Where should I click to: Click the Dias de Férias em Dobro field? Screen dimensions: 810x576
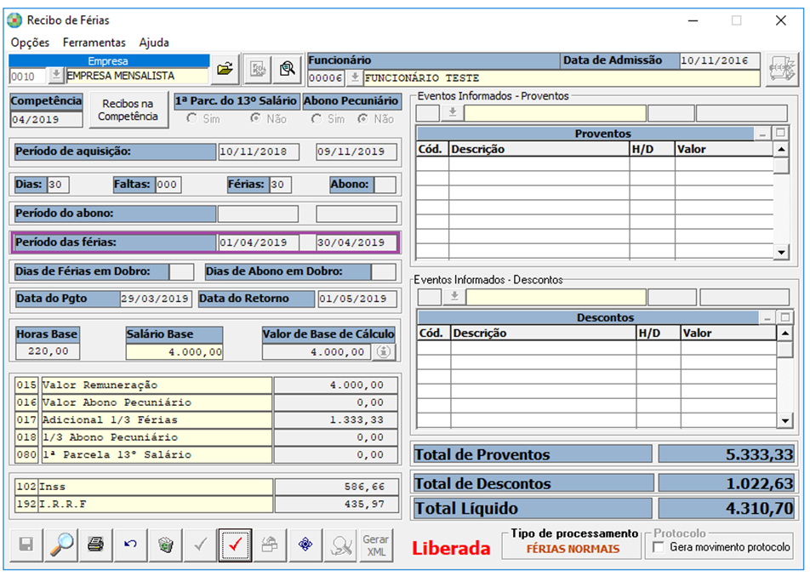(181, 271)
